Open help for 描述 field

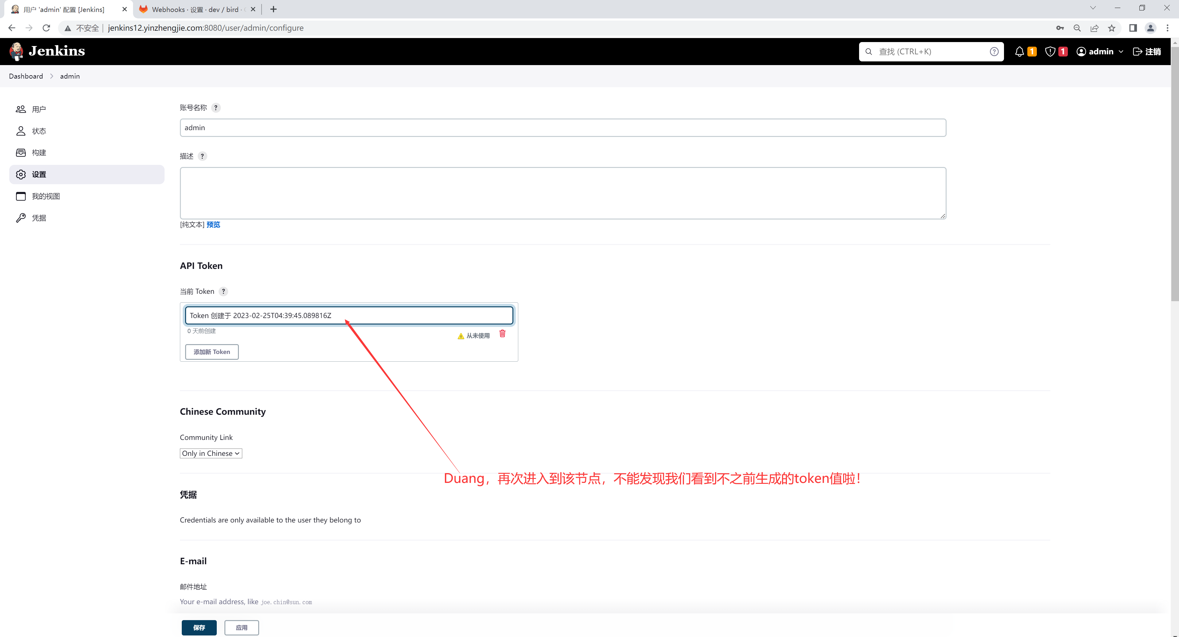coord(202,157)
